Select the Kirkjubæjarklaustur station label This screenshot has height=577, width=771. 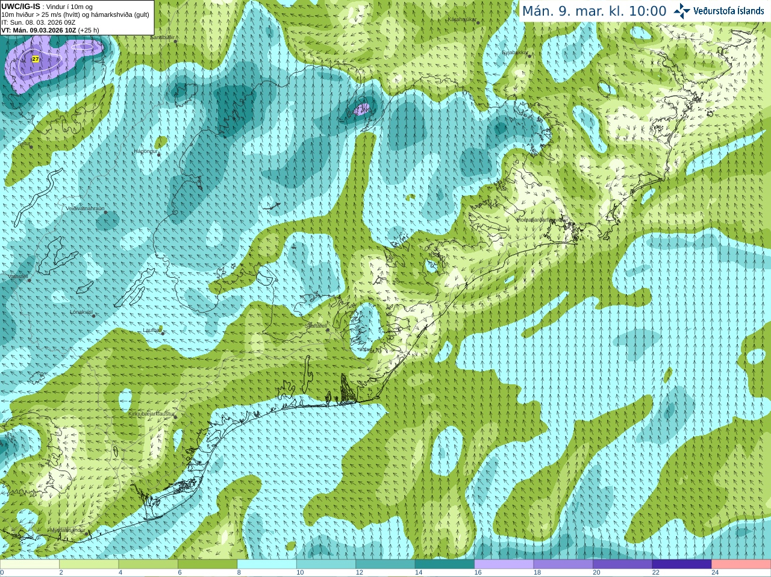(x=151, y=414)
